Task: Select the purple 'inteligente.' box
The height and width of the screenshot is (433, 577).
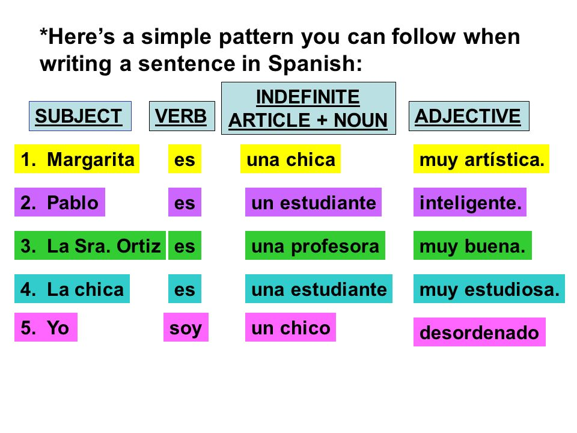Action: tap(470, 202)
